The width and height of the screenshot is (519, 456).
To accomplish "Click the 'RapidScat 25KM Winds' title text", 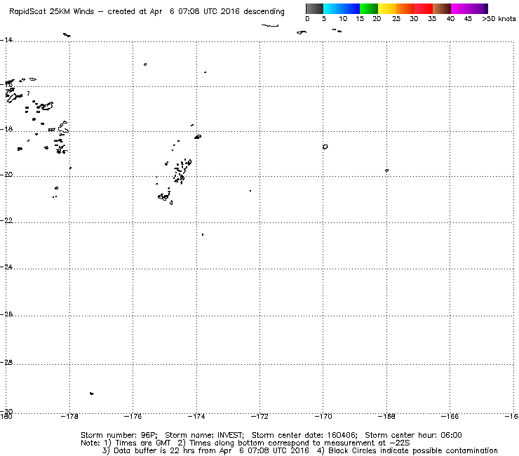I will (52, 12).
